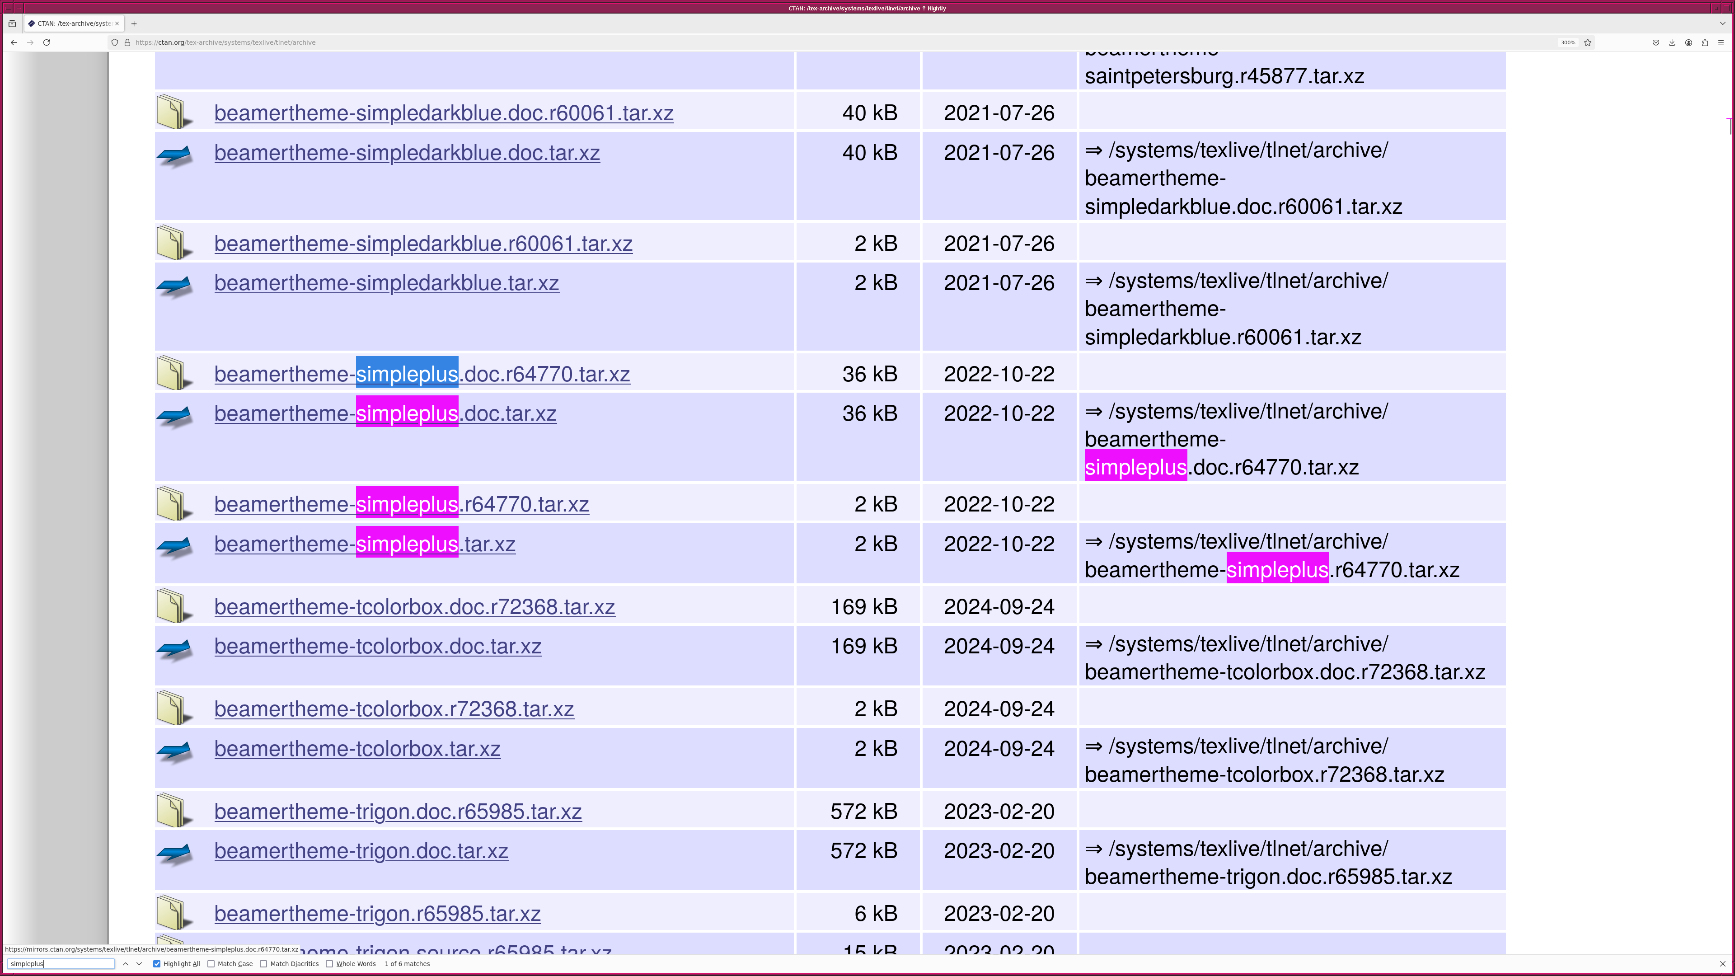Enable Whole Words checkbox

click(x=330, y=964)
